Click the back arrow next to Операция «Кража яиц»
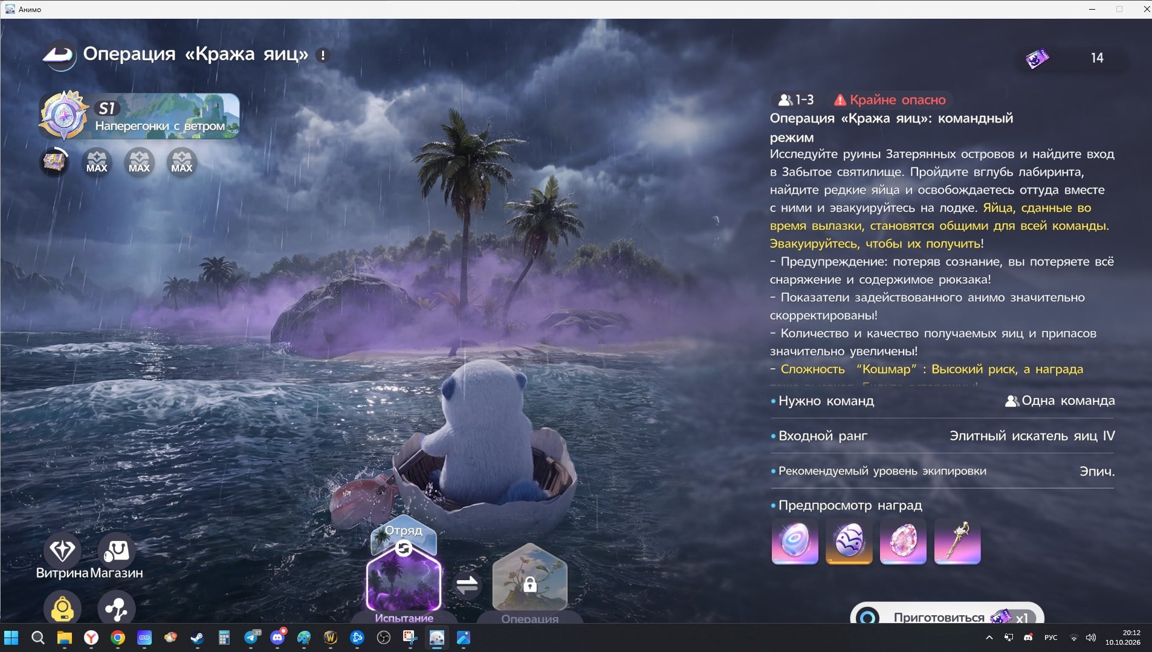The width and height of the screenshot is (1152, 652). (x=59, y=55)
